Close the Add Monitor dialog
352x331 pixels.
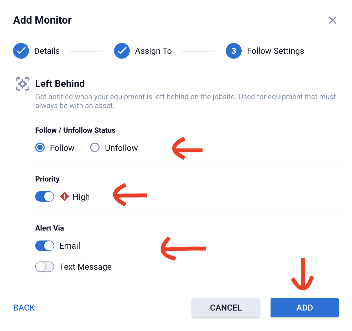pyautogui.click(x=333, y=20)
